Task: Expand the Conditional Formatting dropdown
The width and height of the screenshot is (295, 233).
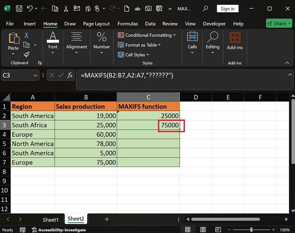Action: click(147, 35)
